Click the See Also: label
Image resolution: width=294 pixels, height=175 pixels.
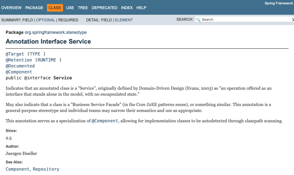click(14, 162)
